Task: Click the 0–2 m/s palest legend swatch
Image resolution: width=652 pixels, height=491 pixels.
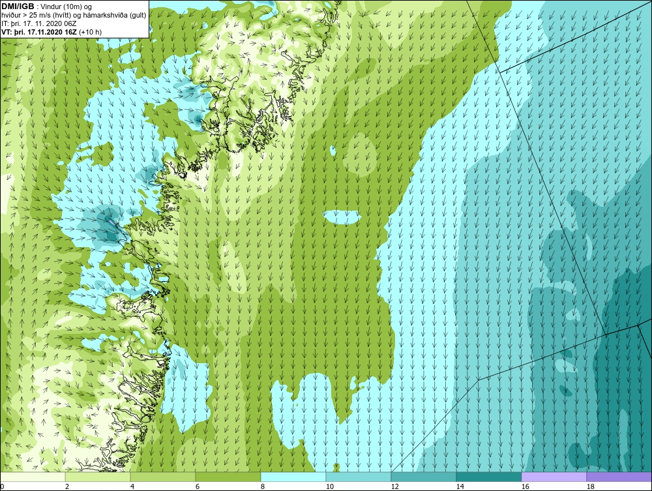Action: coord(33,477)
